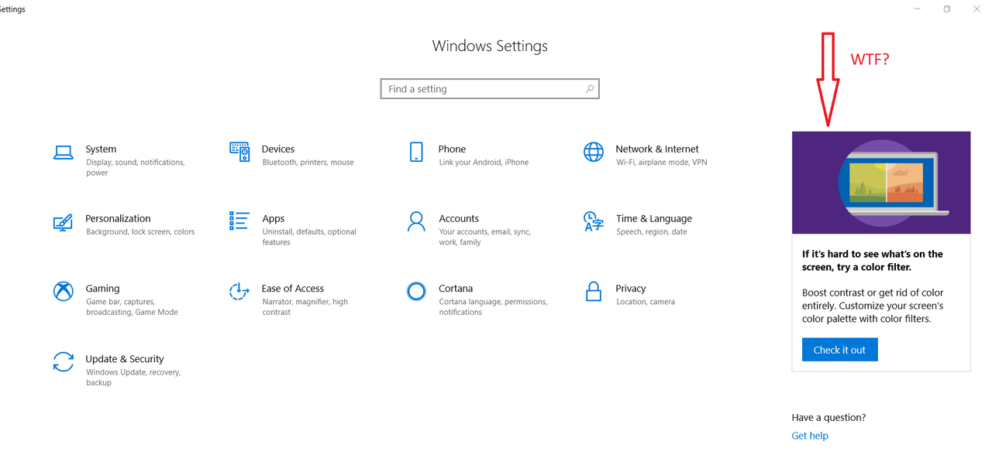992x462 pixels.
Task: Click the 'Have a question?' heading
Action: click(x=828, y=418)
